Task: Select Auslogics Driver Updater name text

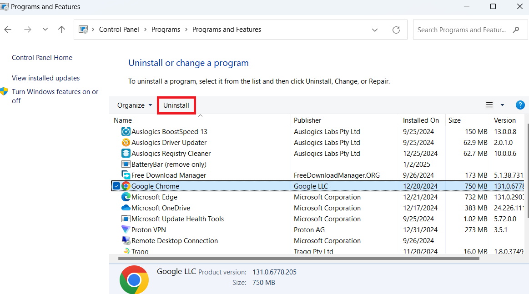Action: 169,143
